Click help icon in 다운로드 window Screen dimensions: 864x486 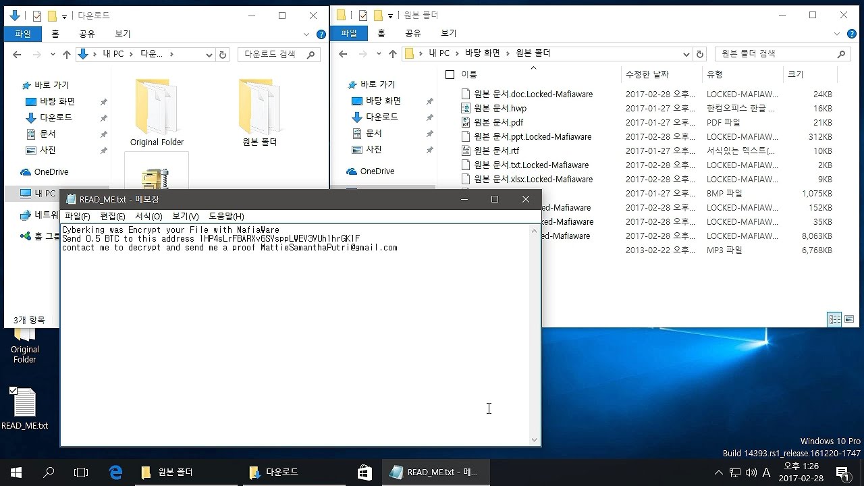click(321, 34)
